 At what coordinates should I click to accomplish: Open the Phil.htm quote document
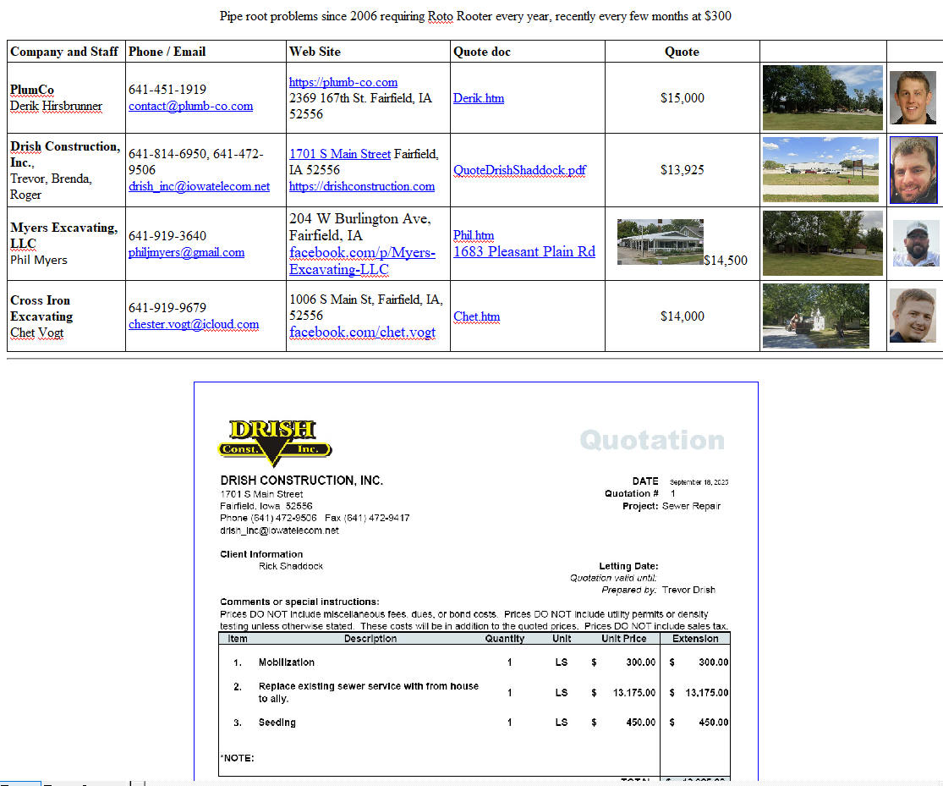[474, 235]
